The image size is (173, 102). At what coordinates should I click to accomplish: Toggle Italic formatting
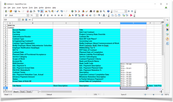pyautogui.click(x=44, y=15)
